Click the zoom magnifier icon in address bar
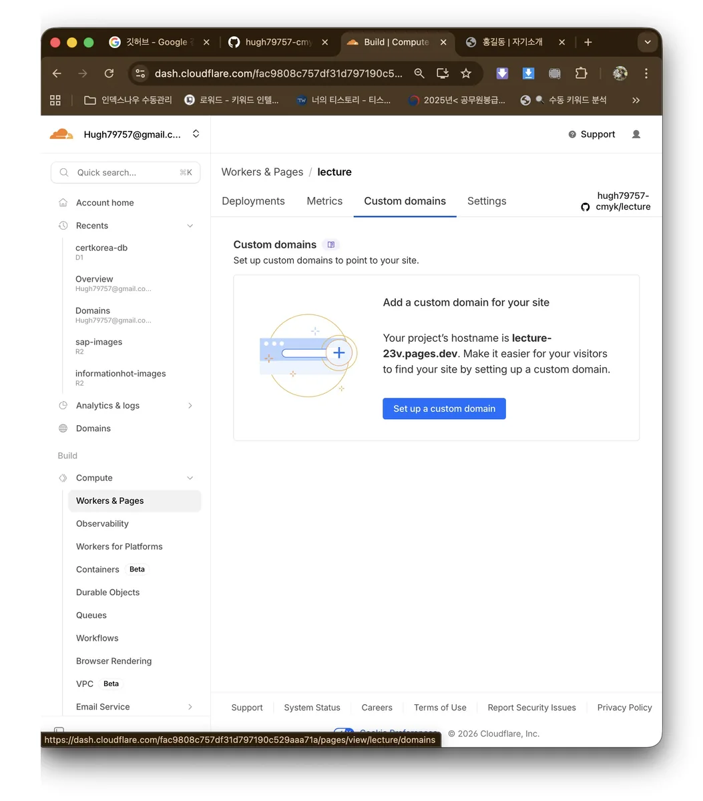The width and height of the screenshot is (703, 801). pos(419,73)
